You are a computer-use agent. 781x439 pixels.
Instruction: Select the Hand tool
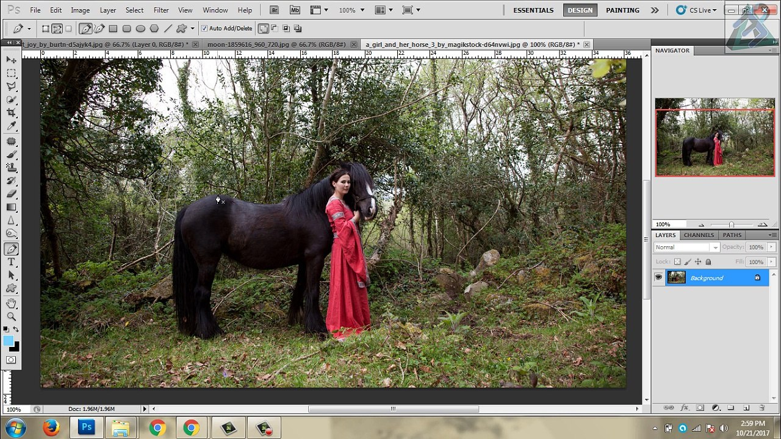point(11,304)
